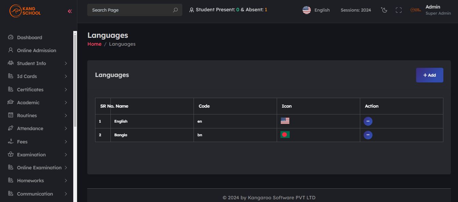Expand the Fees submenu chevron
Image resolution: width=458 pixels, height=202 pixels.
[x=66, y=142]
